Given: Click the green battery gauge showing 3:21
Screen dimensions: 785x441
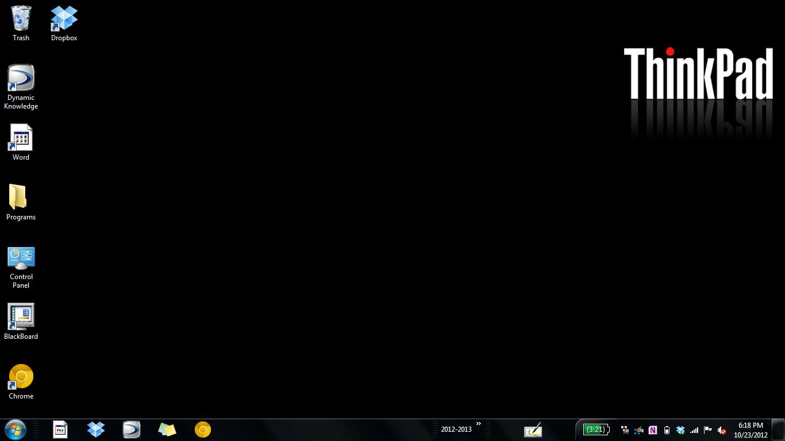Looking at the screenshot, I should [596, 430].
